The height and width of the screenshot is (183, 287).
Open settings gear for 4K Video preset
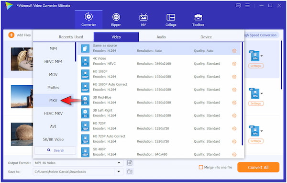234,64
